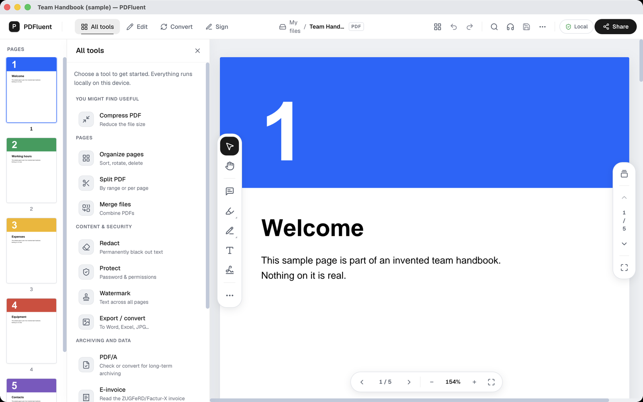Save the document with the save icon
This screenshot has width=643, height=402.
click(526, 27)
